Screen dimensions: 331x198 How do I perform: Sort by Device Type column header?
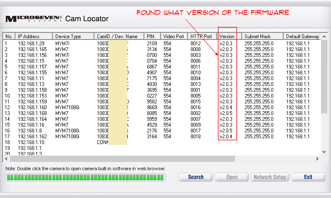(73, 36)
